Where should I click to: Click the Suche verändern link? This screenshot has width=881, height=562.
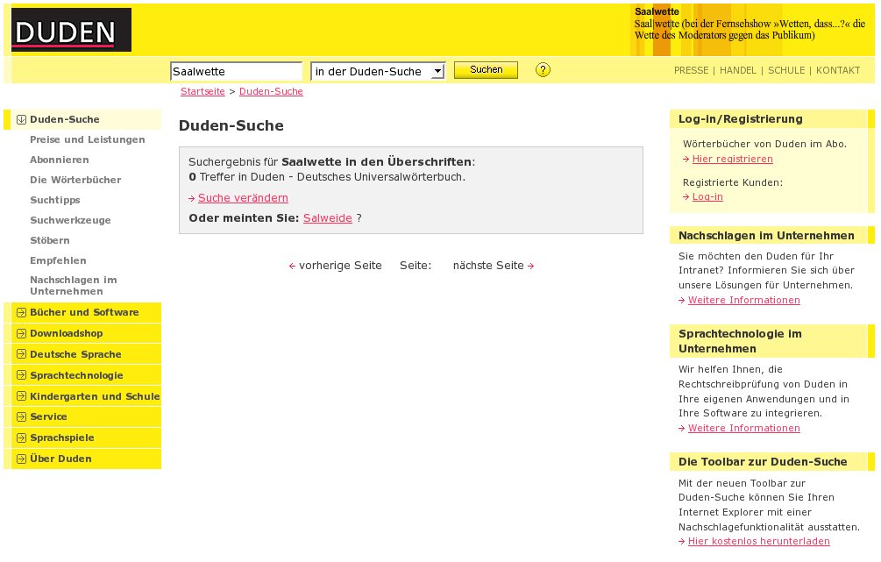(244, 198)
